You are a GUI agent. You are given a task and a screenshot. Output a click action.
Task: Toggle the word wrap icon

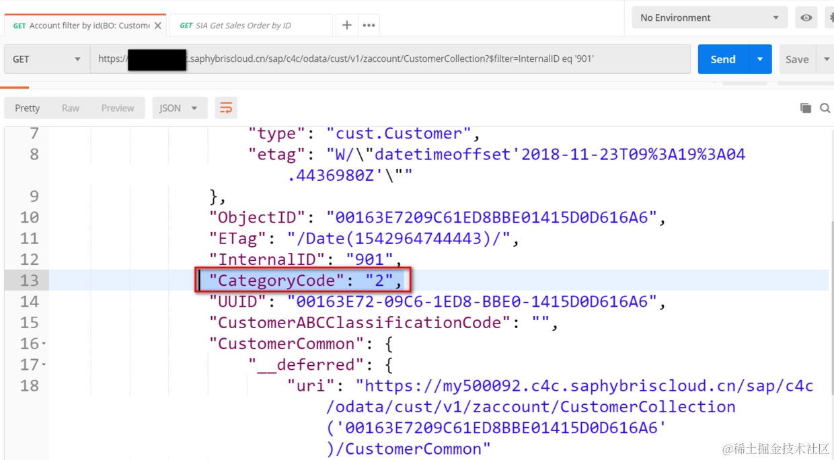pos(226,108)
